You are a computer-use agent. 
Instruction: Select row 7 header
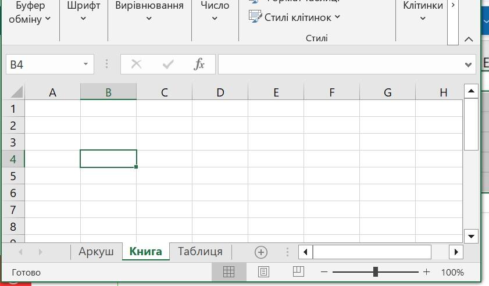point(13,210)
